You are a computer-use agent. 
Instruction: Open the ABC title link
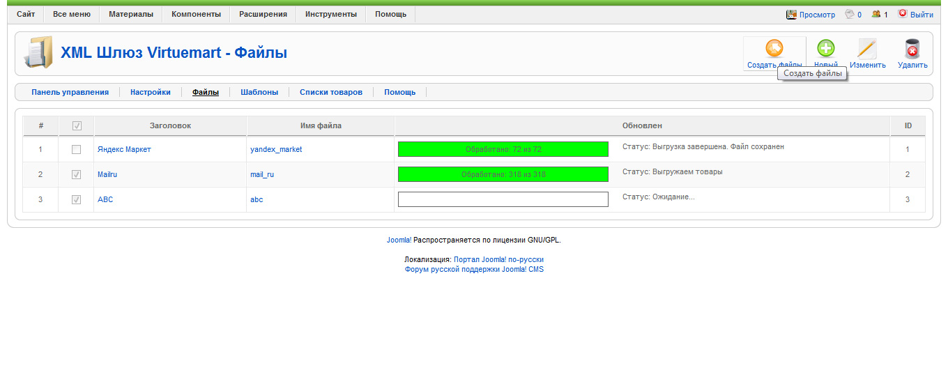pos(105,199)
